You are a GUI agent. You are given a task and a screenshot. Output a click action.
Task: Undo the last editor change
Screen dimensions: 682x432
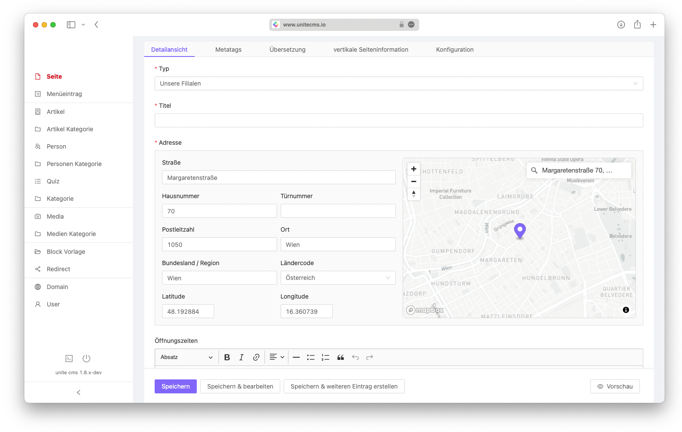pyautogui.click(x=355, y=357)
